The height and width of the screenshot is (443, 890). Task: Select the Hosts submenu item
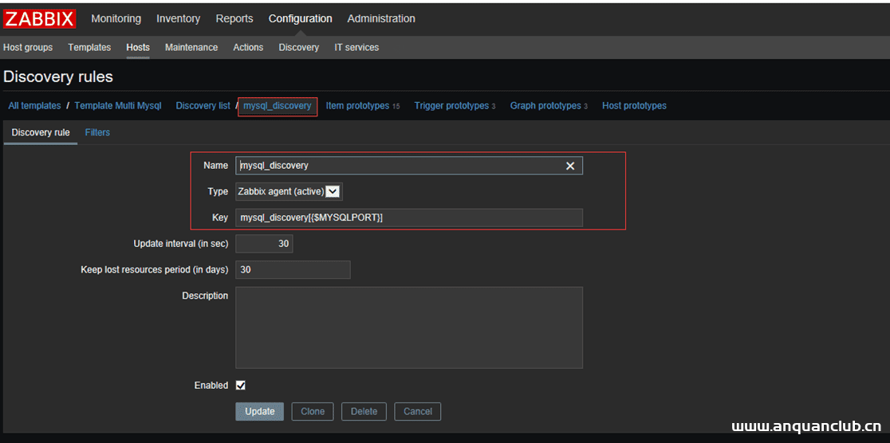(x=138, y=48)
